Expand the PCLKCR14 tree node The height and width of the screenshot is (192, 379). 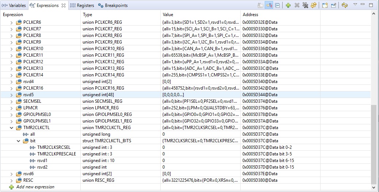pyautogui.click(x=11, y=75)
